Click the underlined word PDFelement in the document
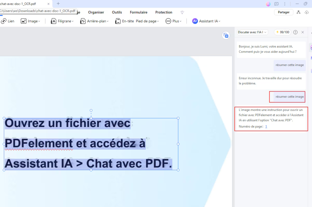The image size is (312, 207). coord(39,143)
